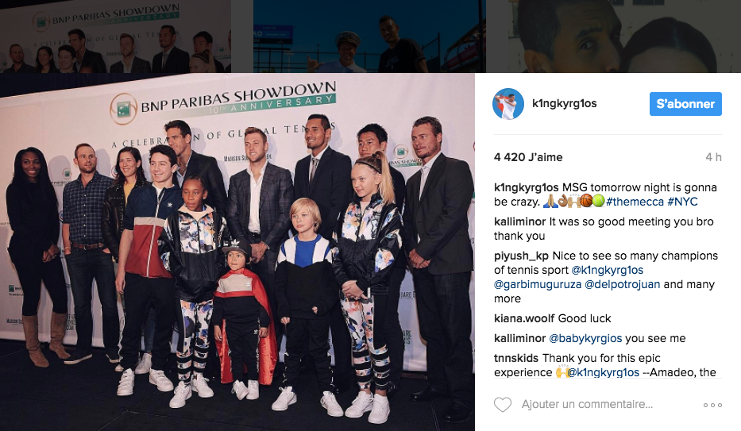Open the top-middle dusk photo thumbnail
The height and width of the screenshot is (431, 741).
[x=369, y=37]
